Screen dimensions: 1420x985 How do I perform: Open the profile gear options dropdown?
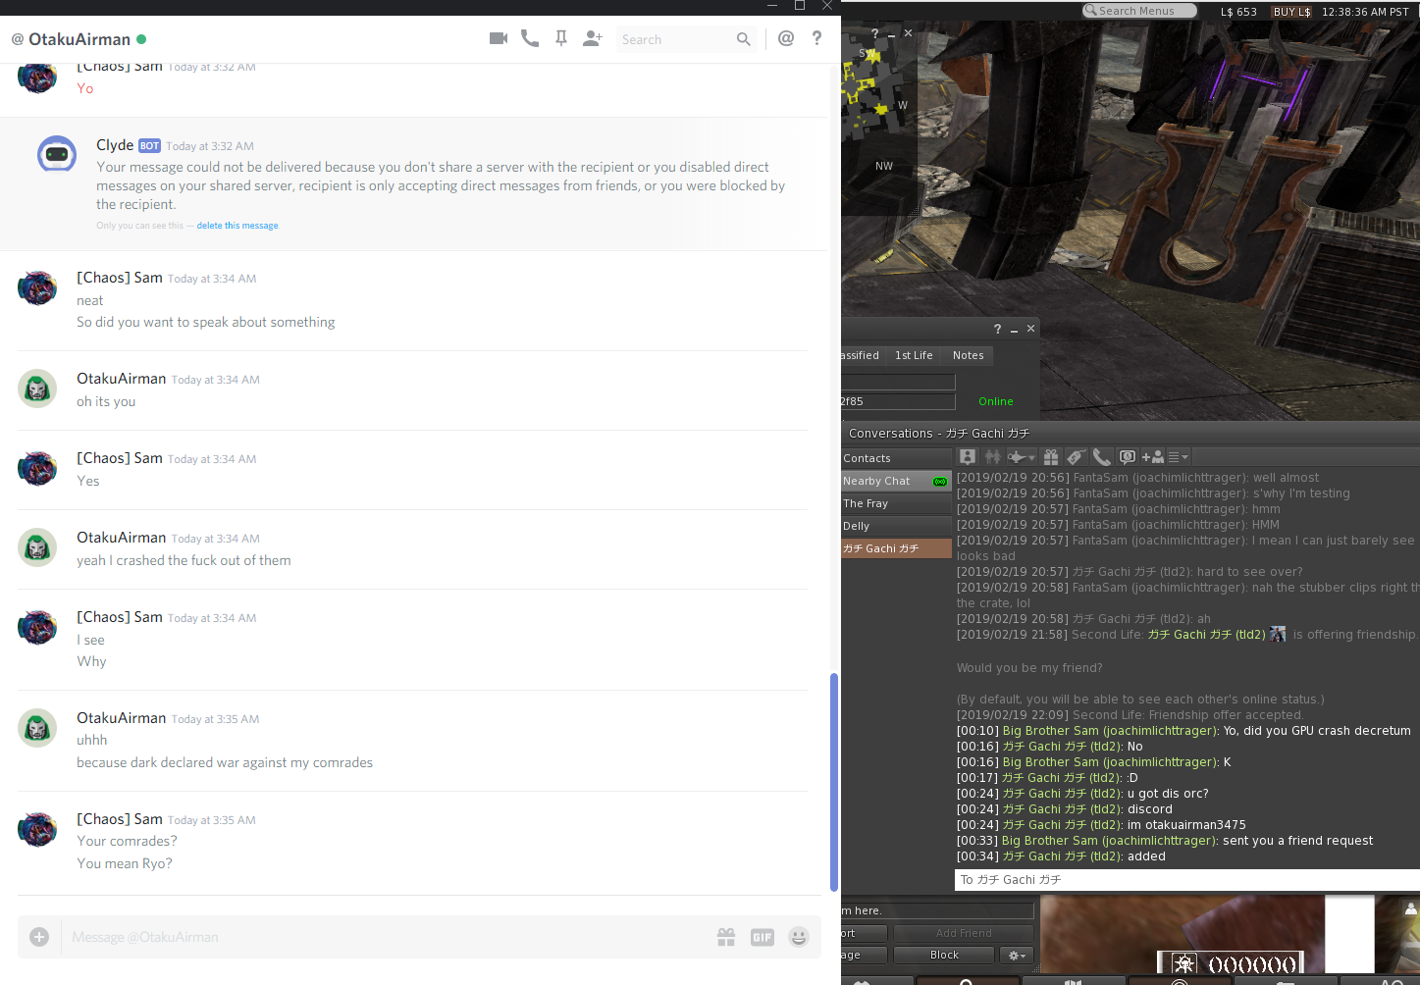1017,955
